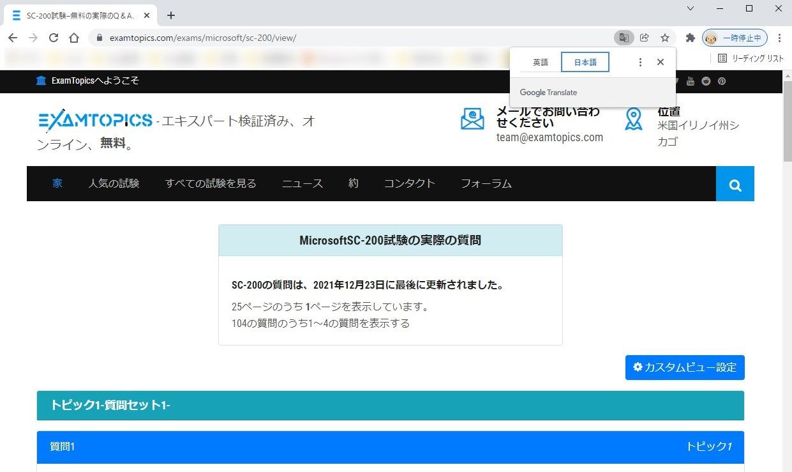Click the 質問1 question header bar
The height and width of the screenshot is (472, 792).
tap(62, 447)
